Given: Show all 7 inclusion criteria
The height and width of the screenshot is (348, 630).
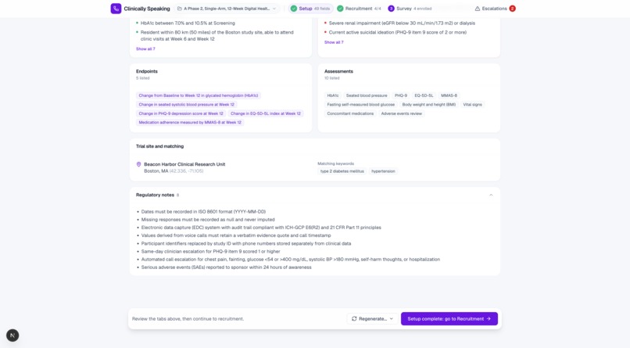Looking at the screenshot, I should pos(145,49).
